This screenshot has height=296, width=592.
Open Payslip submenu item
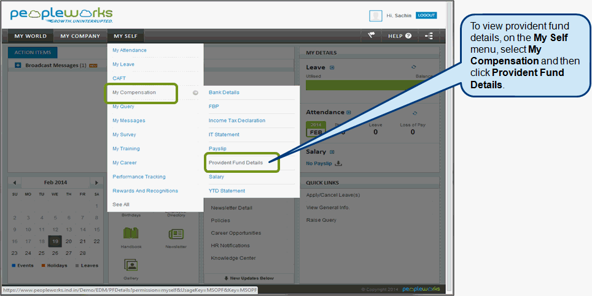tap(217, 148)
